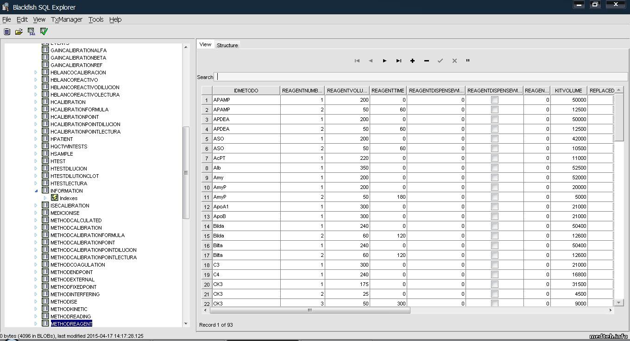630x341 pixels.
Task: Sort by the KITVOLUME column header
Action: pos(568,91)
